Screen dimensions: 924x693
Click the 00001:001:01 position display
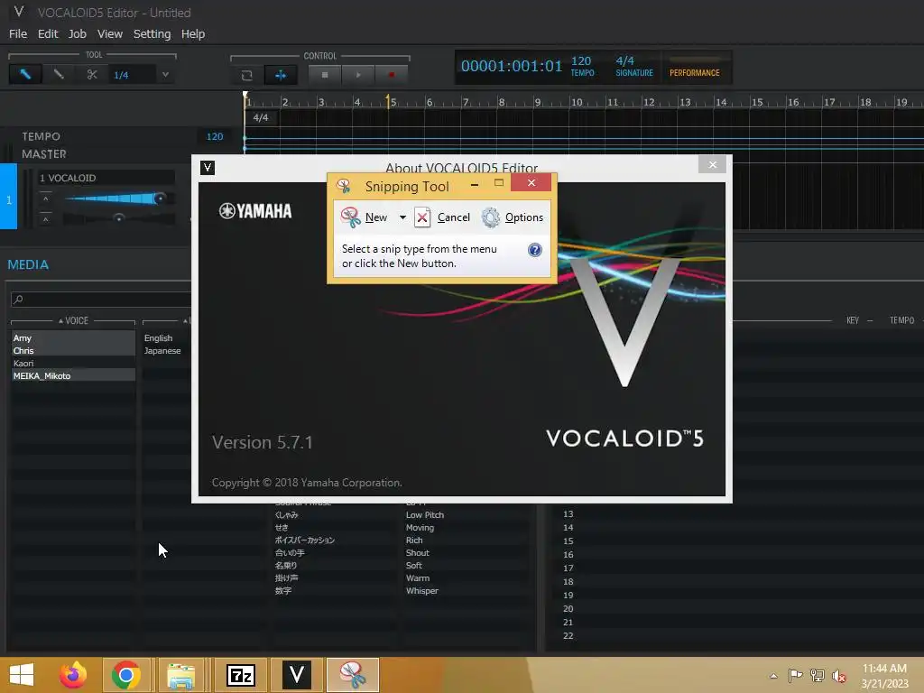pyautogui.click(x=511, y=66)
